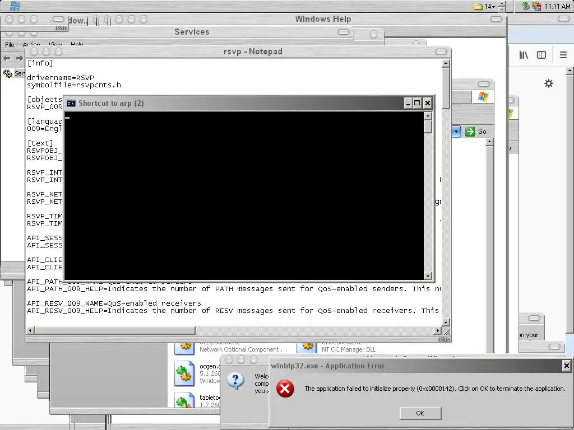The width and height of the screenshot is (574, 430).
Task: Open the View menu in Services
Action: pyautogui.click(x=55, y=45)
